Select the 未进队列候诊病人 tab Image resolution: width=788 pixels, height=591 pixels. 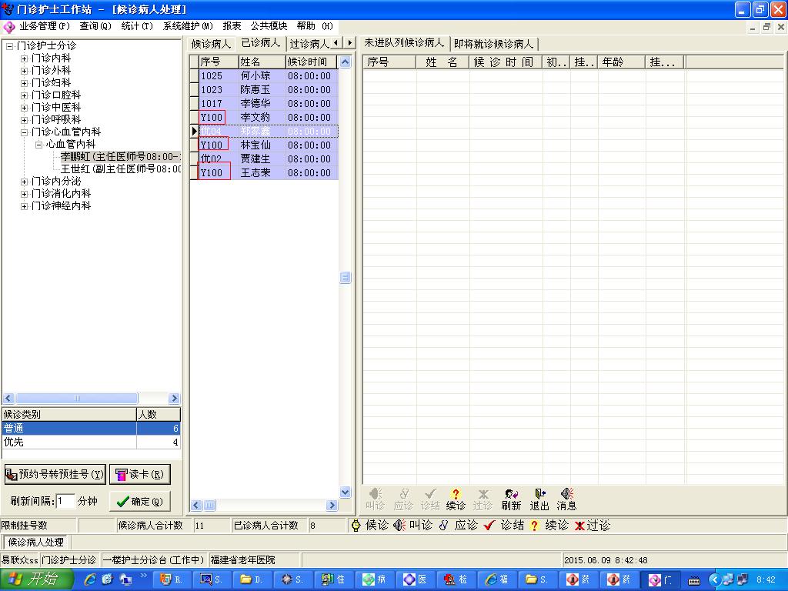click(x=405, y=43)
